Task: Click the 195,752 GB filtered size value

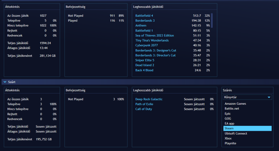Action: pyautogui.click(x=44, y=139)
